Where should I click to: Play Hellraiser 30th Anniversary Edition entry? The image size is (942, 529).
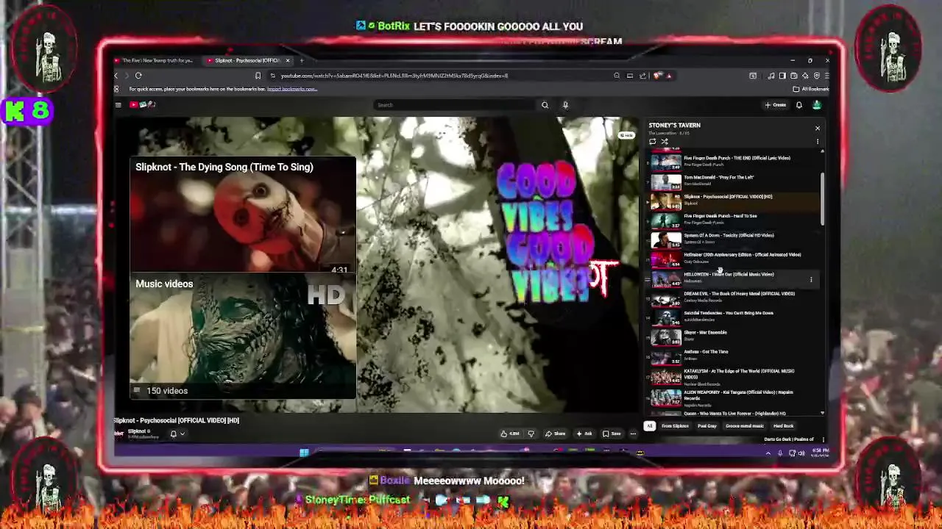click(734, 258)
